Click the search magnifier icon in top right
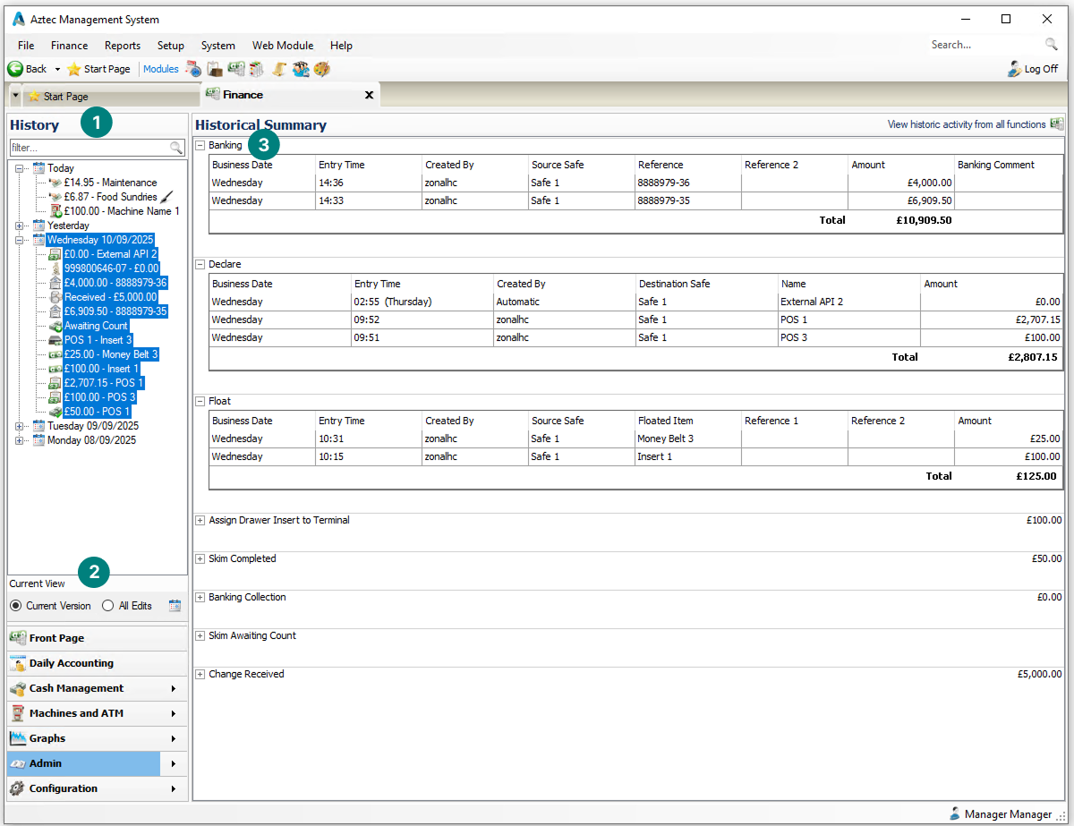1074x826 pixels. click(1051, 45)
